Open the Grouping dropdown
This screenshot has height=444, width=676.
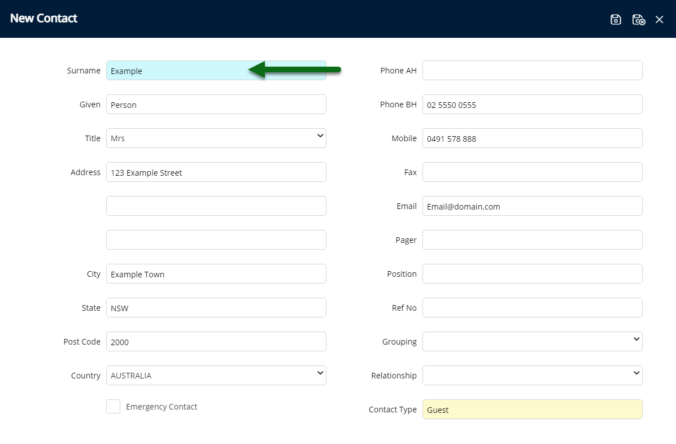[x=532, y=342]
